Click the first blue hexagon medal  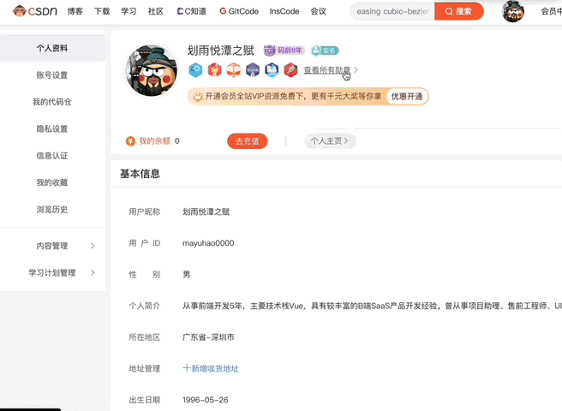pos(195,70)
